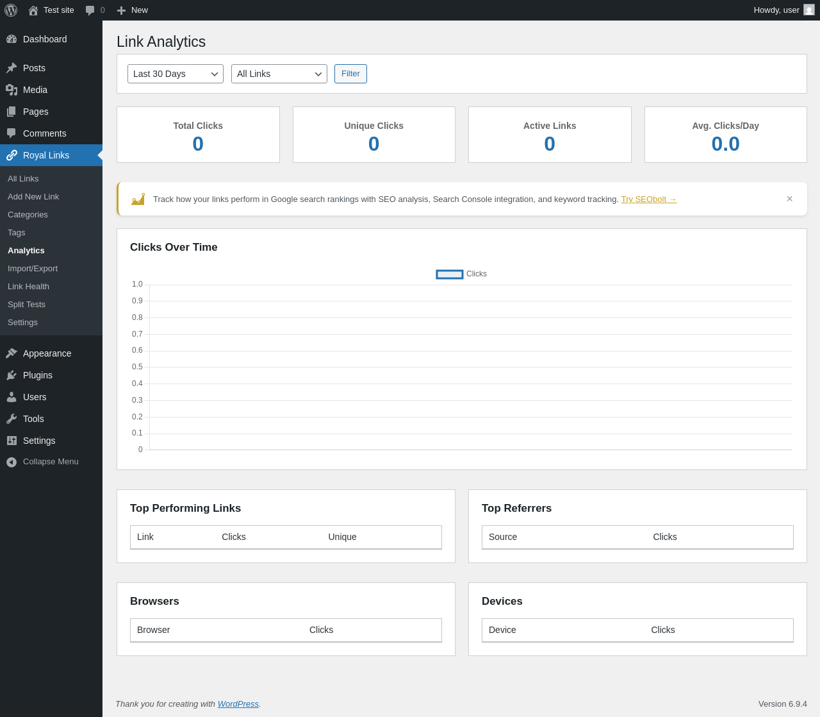Select Import/Export in Royal Links menu

tap(33, 269)
